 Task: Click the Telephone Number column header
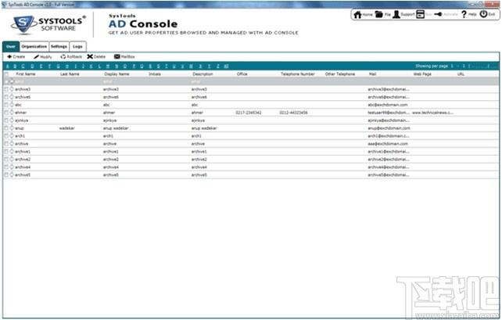(x=298, y=74)
